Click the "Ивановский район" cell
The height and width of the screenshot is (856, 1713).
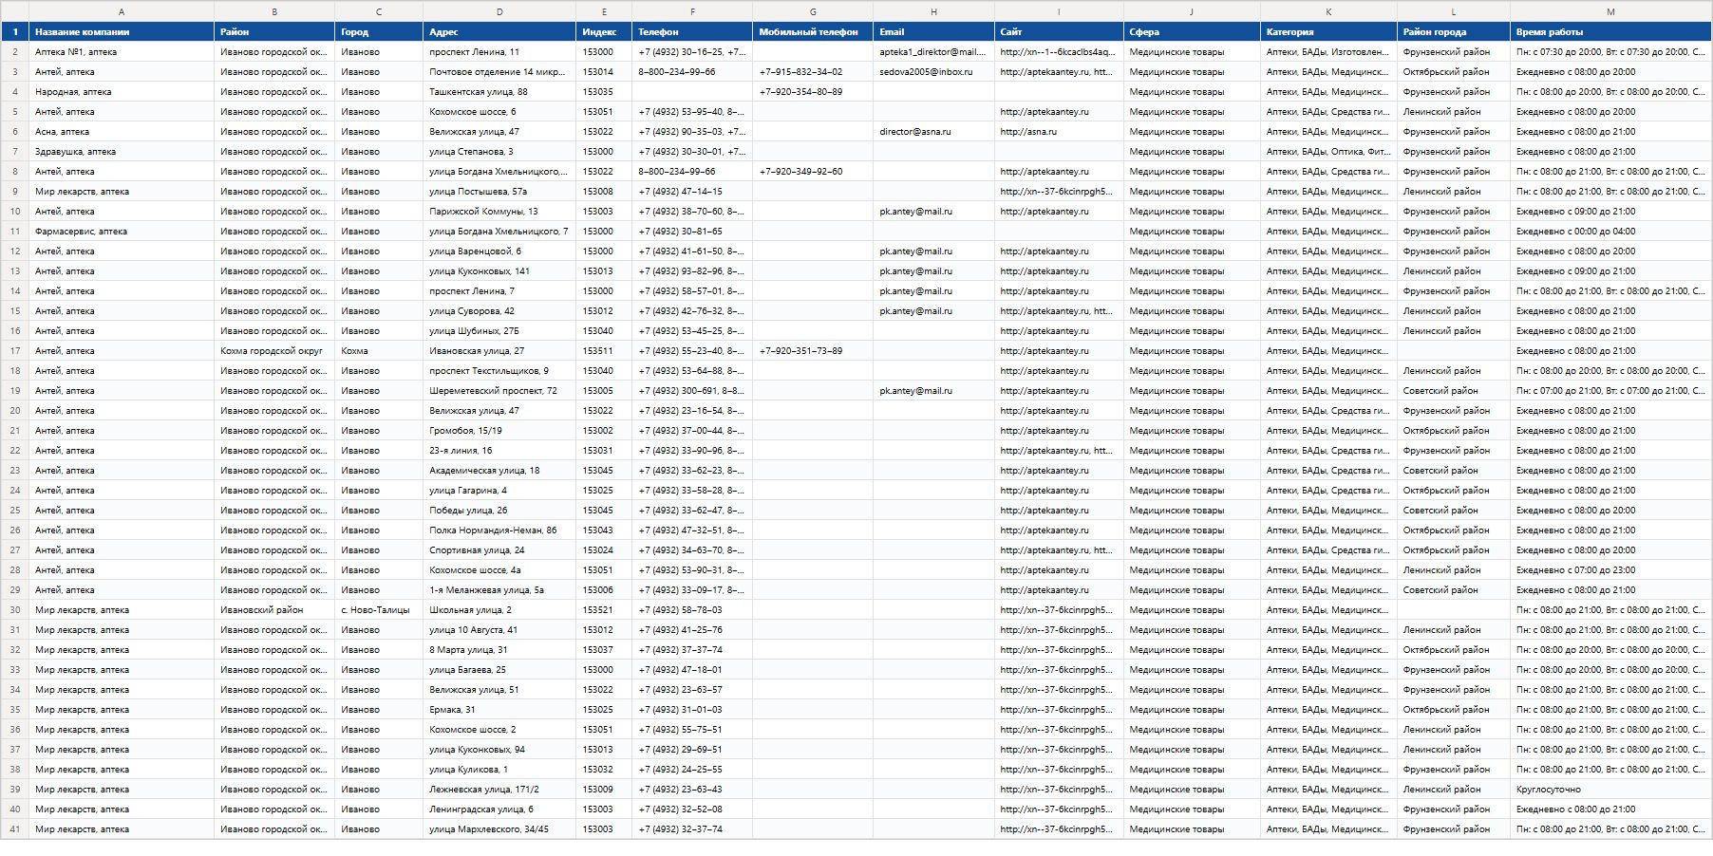pyautogui.click(x=274, y=610)
